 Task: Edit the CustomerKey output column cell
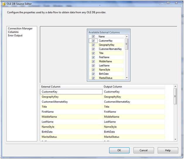click(x=134, y=92)
